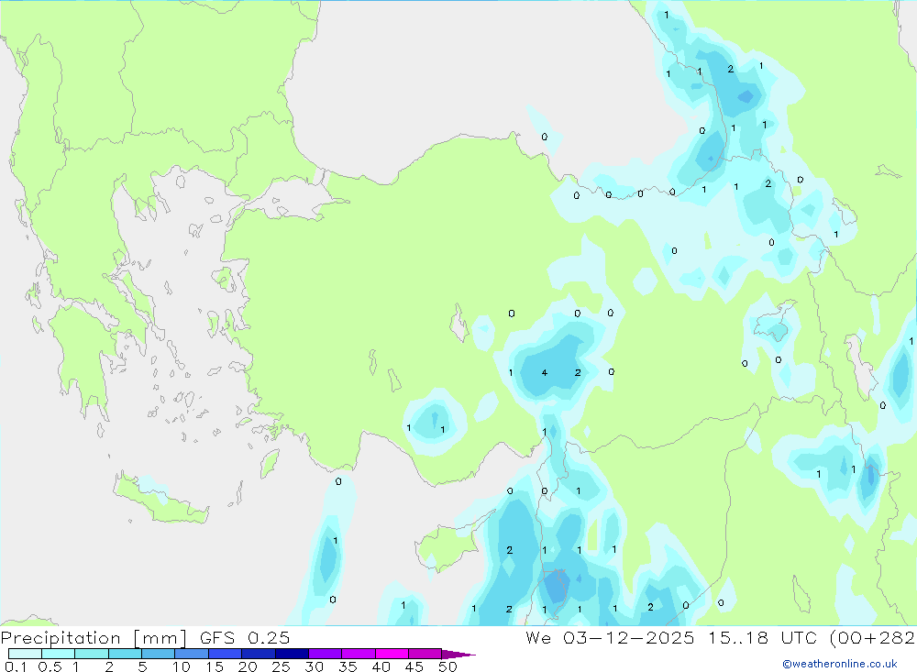Click the 0.5–1 mm legend swatch
This screenshot has height=672, width=917.
(x=59, y=654)
